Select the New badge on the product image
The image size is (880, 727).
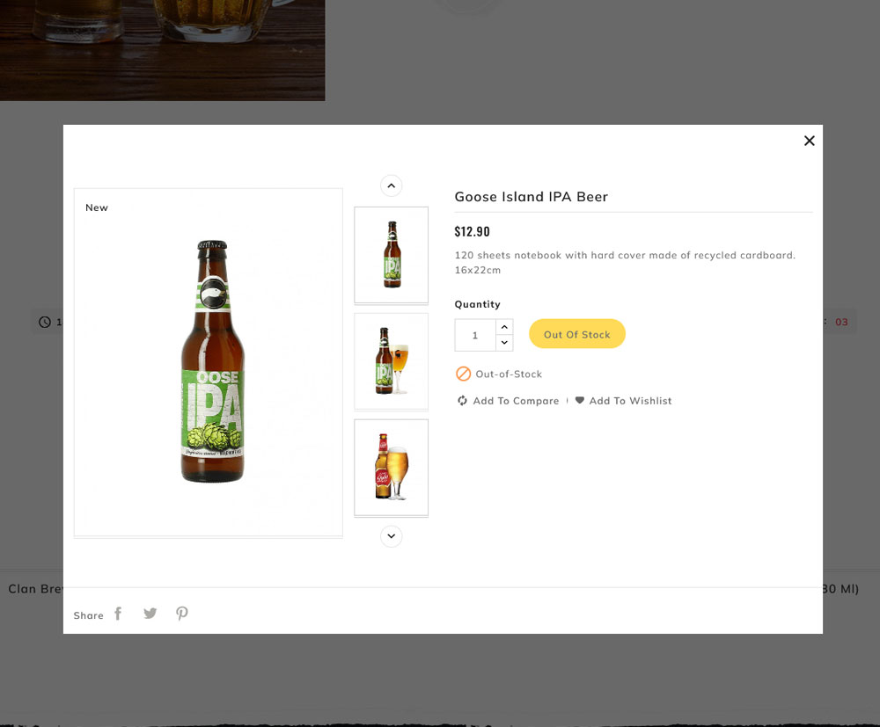click(97, 207)
